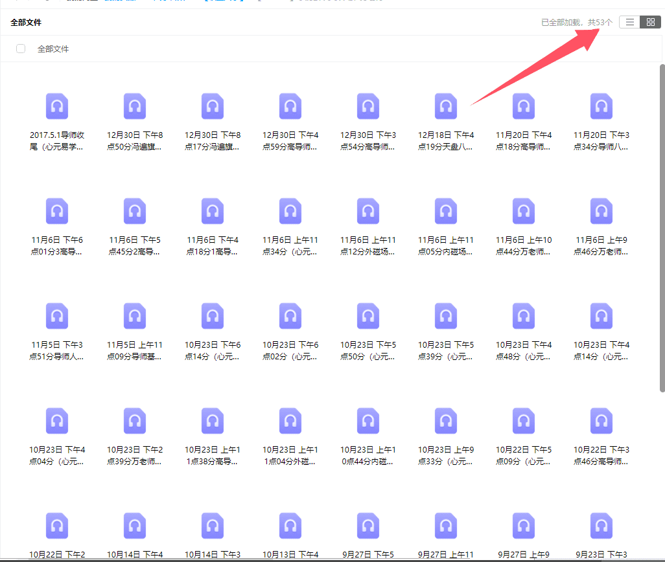
Task: Select the 11月20日 下午3点34分 audio icon
Action: 601,106
